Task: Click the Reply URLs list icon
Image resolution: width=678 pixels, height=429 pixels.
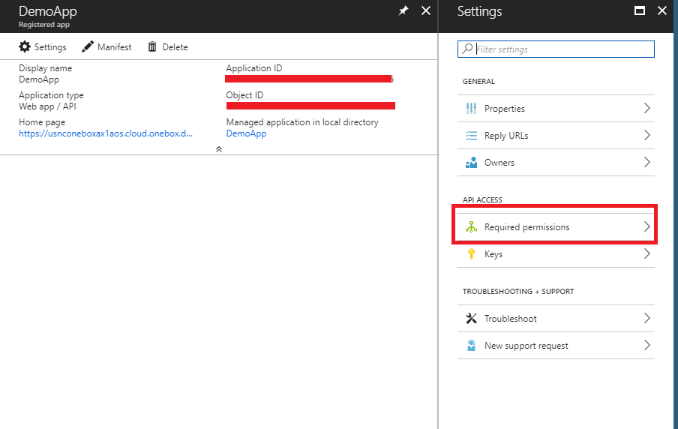Action: [x=471, y=136]
